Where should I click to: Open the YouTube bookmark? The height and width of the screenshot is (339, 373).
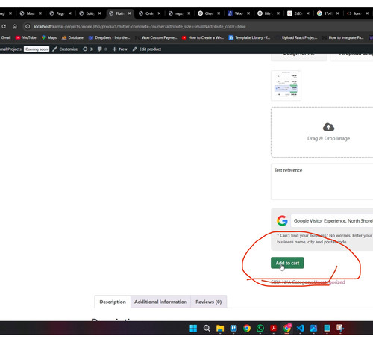(26, 37)
